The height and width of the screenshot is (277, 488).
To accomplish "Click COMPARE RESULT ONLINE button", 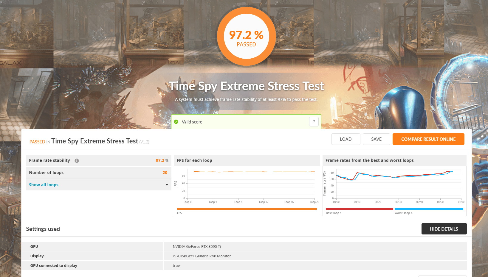I will point(428,139).
